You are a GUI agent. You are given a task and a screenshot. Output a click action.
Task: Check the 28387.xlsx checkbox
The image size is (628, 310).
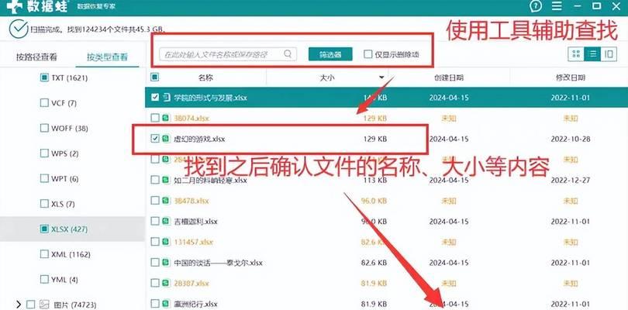154,283
